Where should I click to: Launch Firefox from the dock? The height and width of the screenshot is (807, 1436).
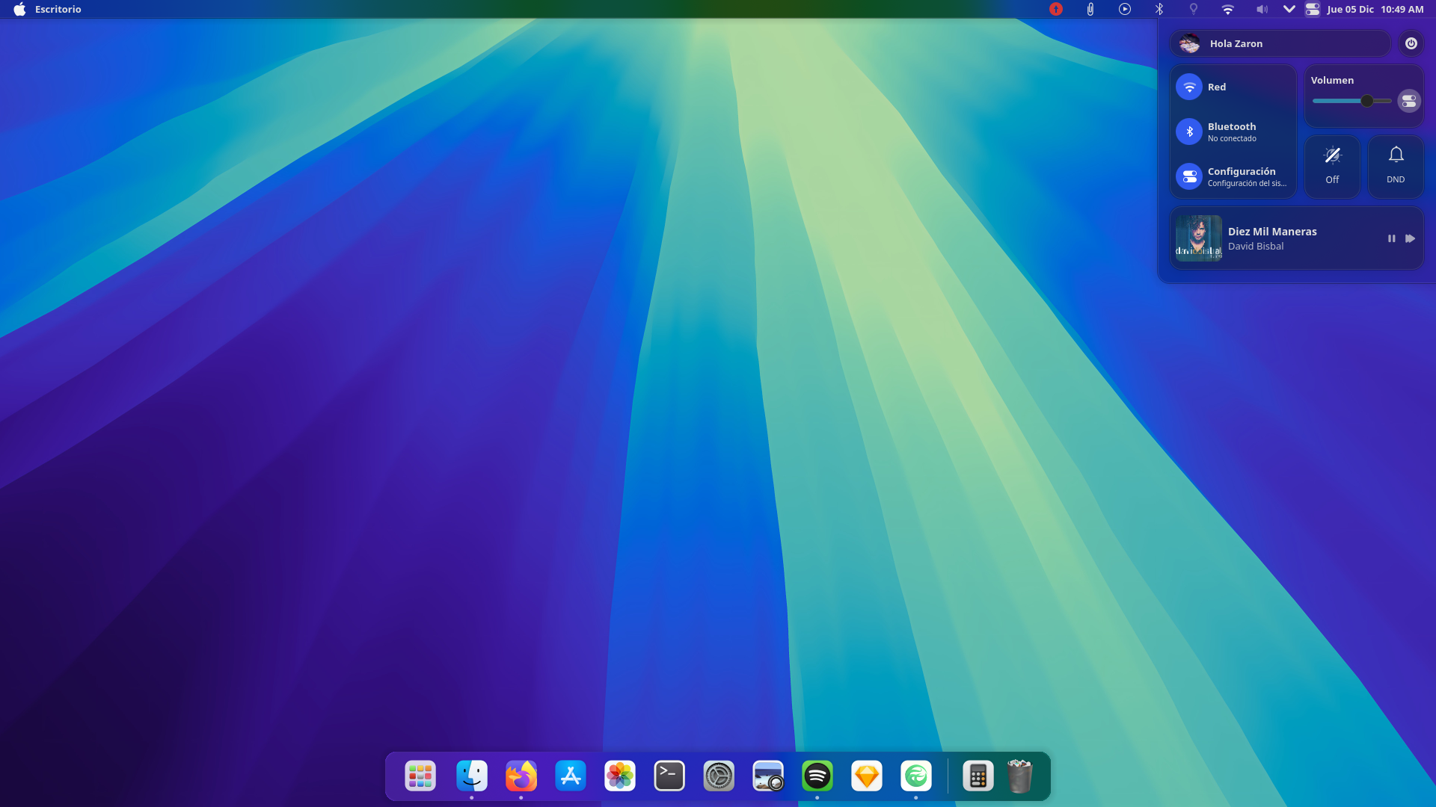click(521, 776)
